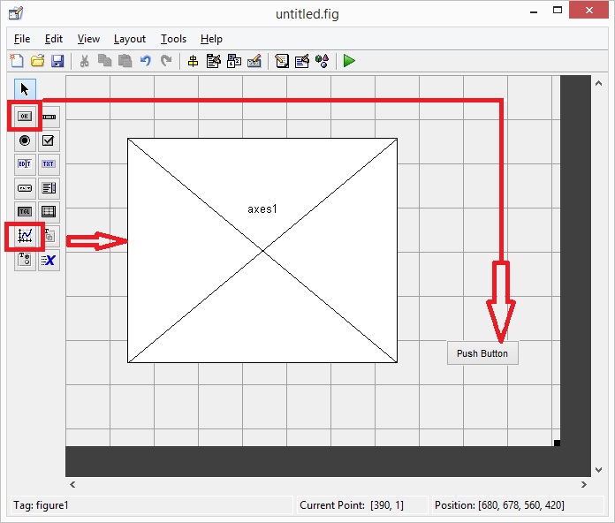Open the Edit menu
The image size is (615, 523).
[x=54, y=39]
